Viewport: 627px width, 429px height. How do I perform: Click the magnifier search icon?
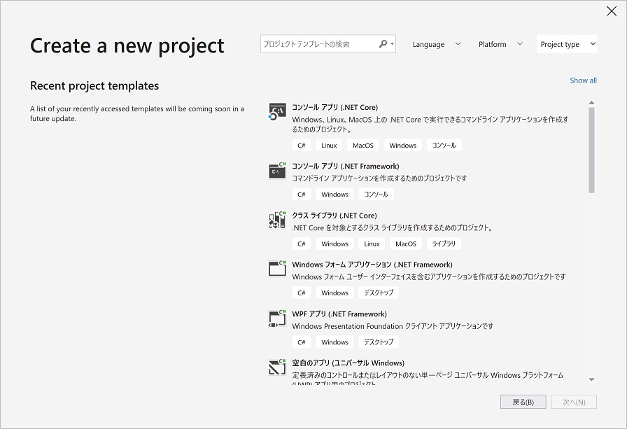point(383,43)
